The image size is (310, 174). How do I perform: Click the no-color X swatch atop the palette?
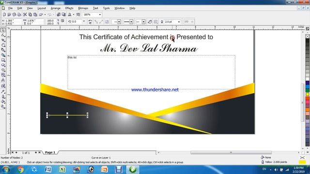pyautogui.click(x=308, y=36)
